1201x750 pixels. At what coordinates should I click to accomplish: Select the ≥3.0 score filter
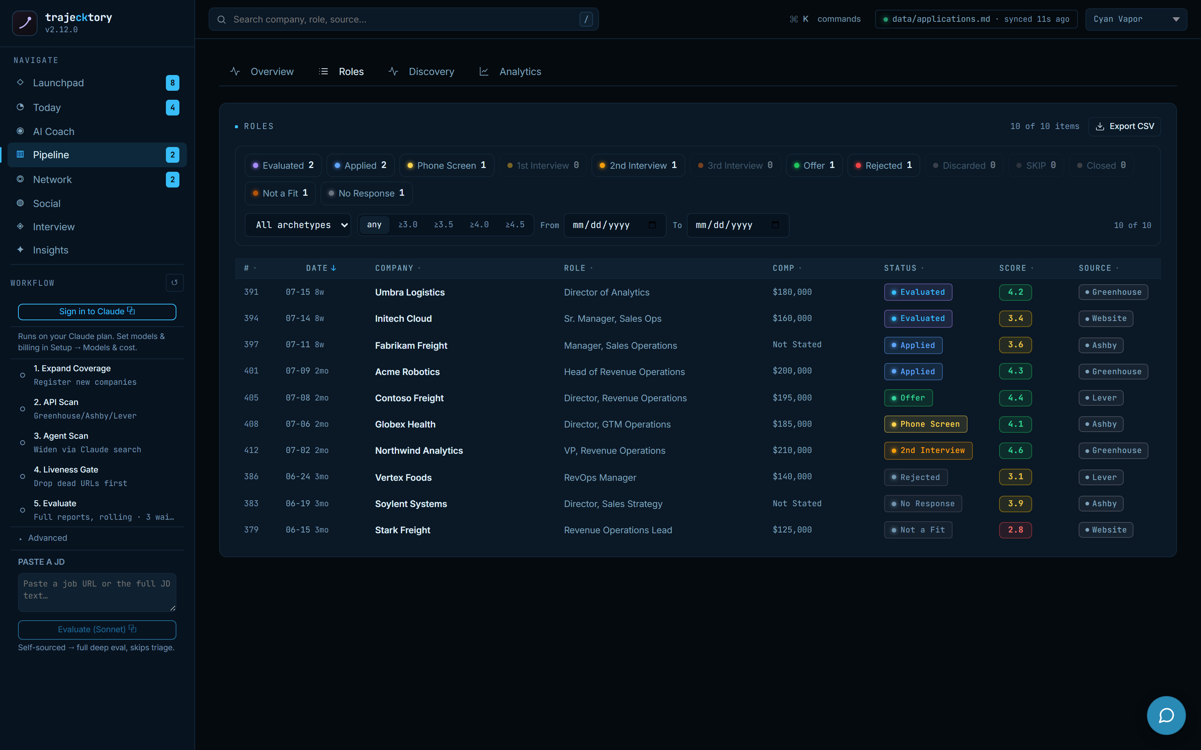coord(408,225)
